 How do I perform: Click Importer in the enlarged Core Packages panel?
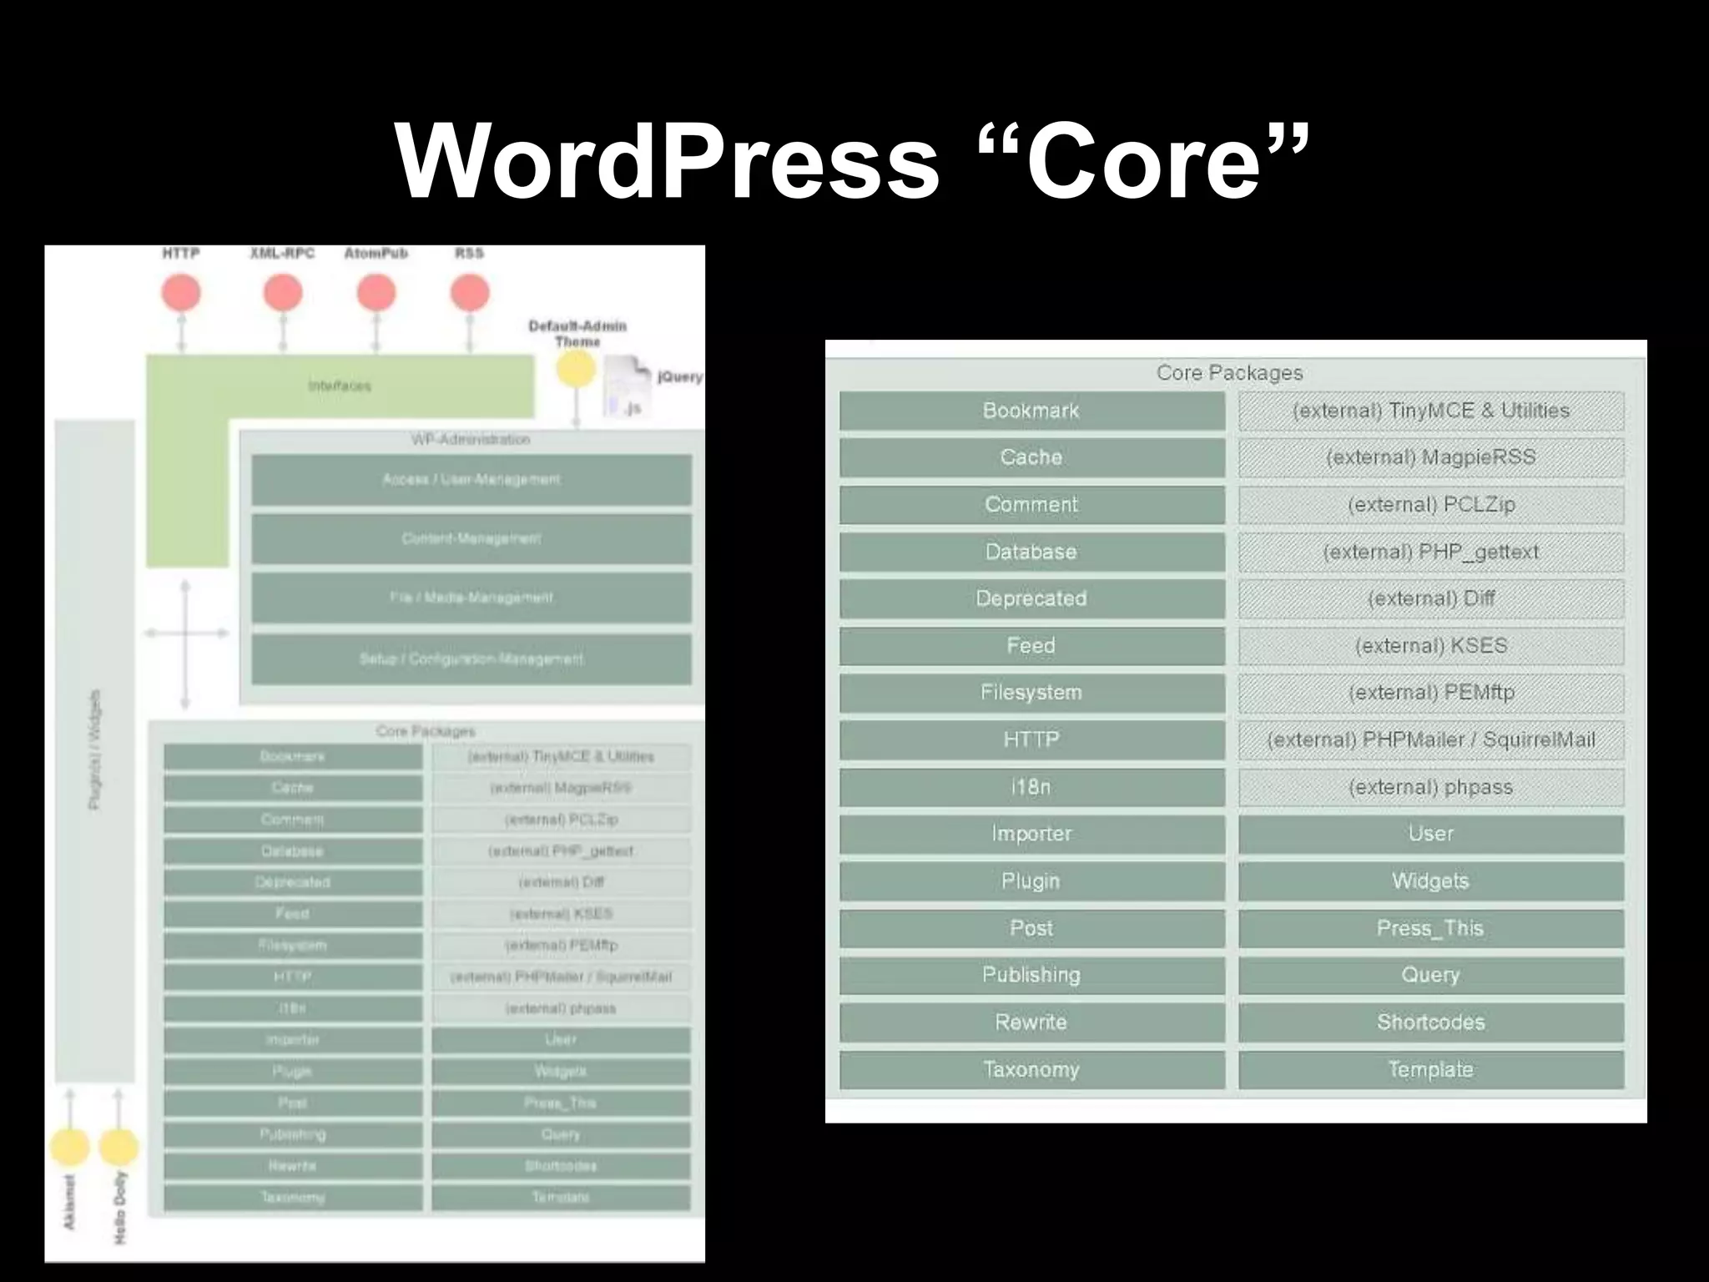pos(1032,834)
